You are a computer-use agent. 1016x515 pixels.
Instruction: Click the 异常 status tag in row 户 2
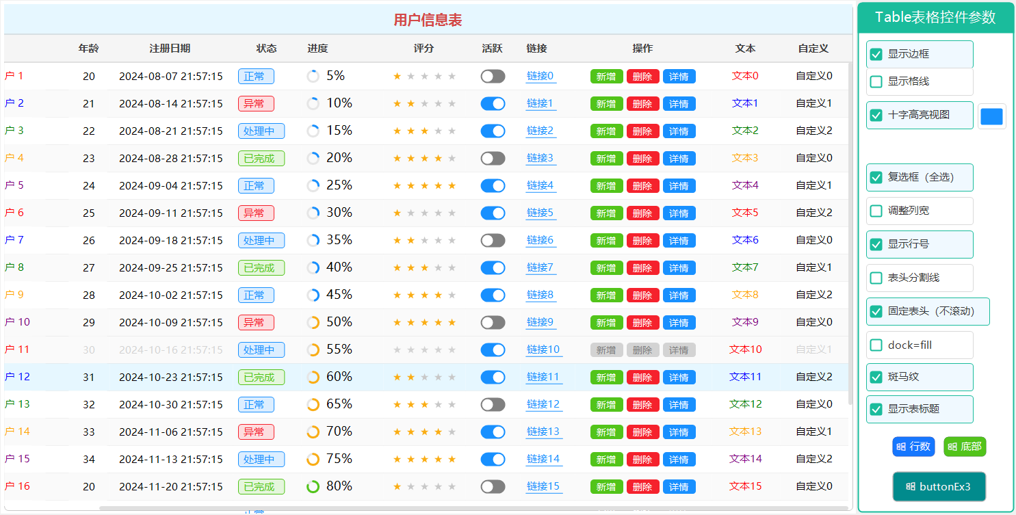pos(256,103)
